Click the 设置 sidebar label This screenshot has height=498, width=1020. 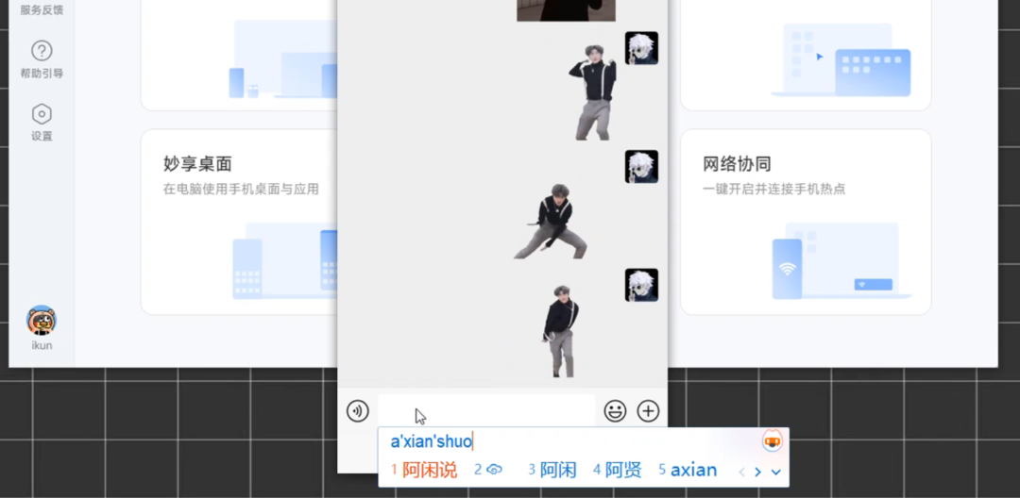point(42,137)
